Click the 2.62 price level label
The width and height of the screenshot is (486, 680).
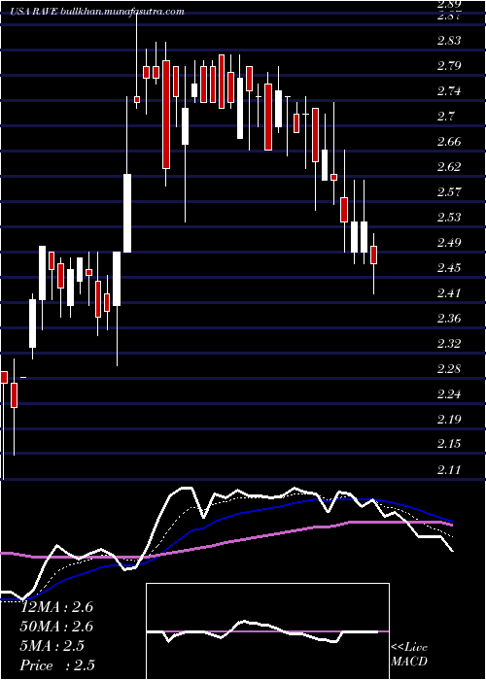(449, 166)
